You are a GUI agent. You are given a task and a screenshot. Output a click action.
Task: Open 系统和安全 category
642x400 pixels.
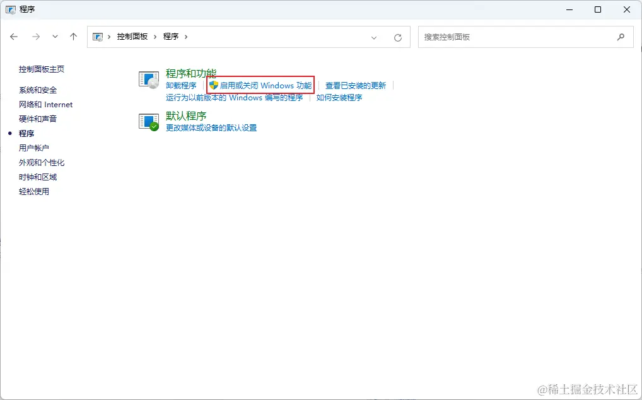tap(38, 90)
